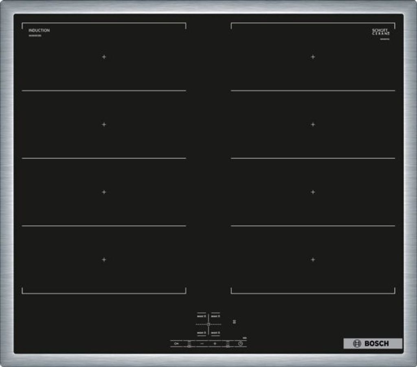This screenshot has height=367, width=417.
Task: Click the cross marker of the left frontmost zone
Action: 104,259
